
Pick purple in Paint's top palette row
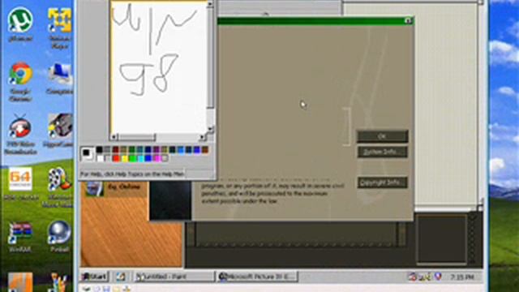[156, 150]
